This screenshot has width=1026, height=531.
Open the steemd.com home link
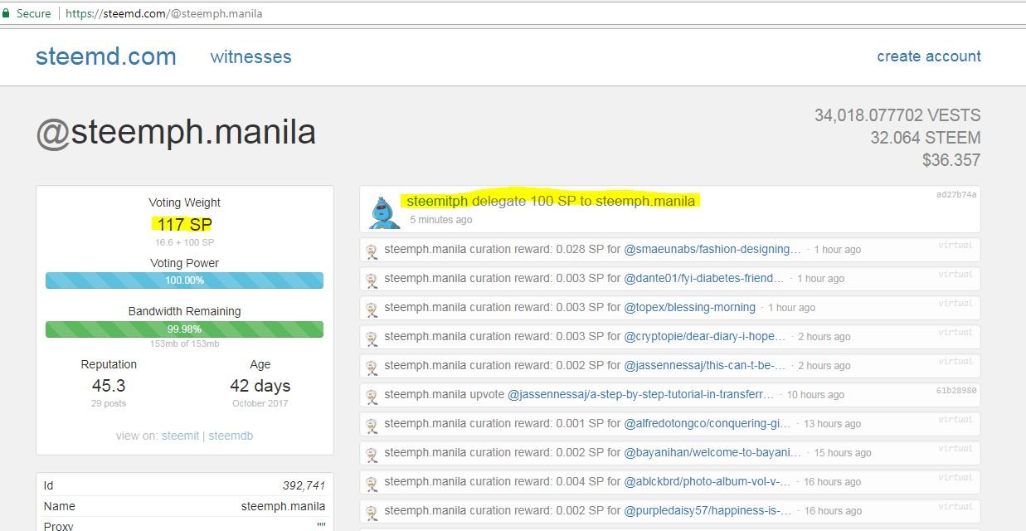(x=106, y=56)
